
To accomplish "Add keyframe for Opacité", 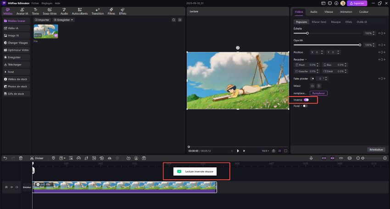I will (x=382, y=45).
